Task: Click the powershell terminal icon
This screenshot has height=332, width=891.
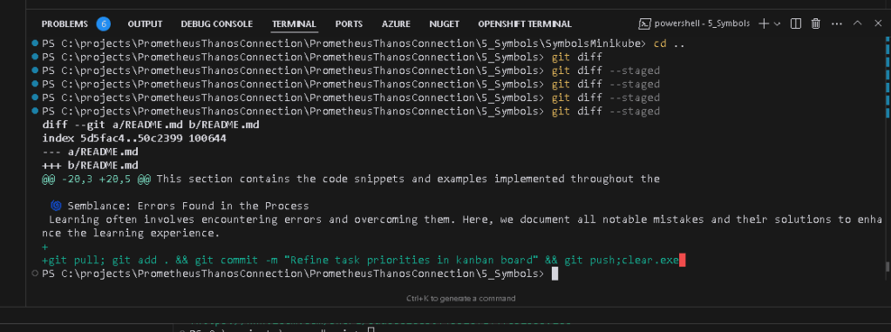Action: (644, 24)
